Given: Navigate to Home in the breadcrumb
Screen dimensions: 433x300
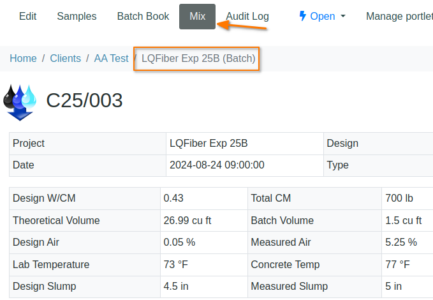Looking at the screenshot, I should pos(23,58).
